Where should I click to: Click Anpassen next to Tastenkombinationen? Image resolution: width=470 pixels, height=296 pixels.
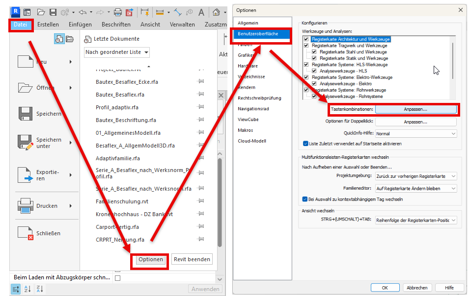415,110
